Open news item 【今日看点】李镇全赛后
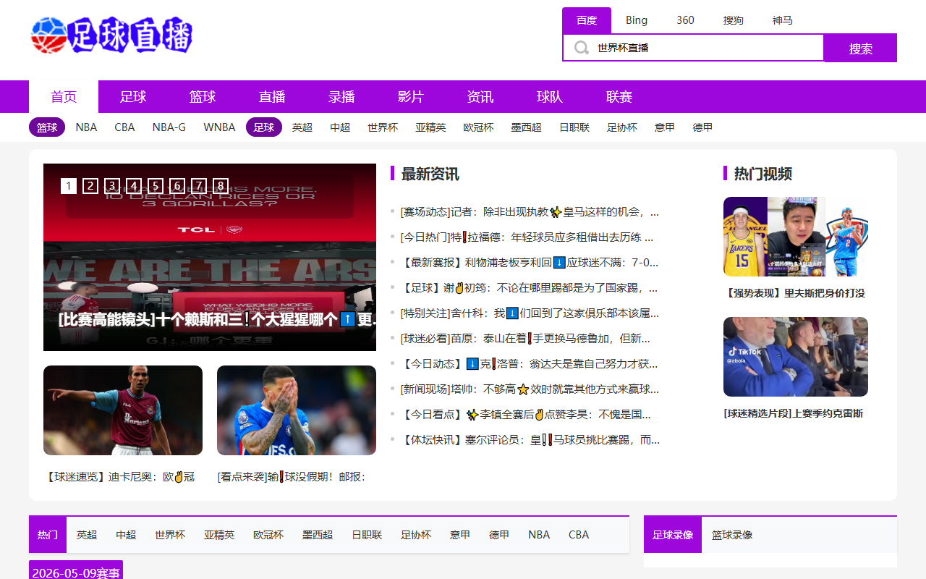This screenshot has height=579, width=926. point(526,415)
